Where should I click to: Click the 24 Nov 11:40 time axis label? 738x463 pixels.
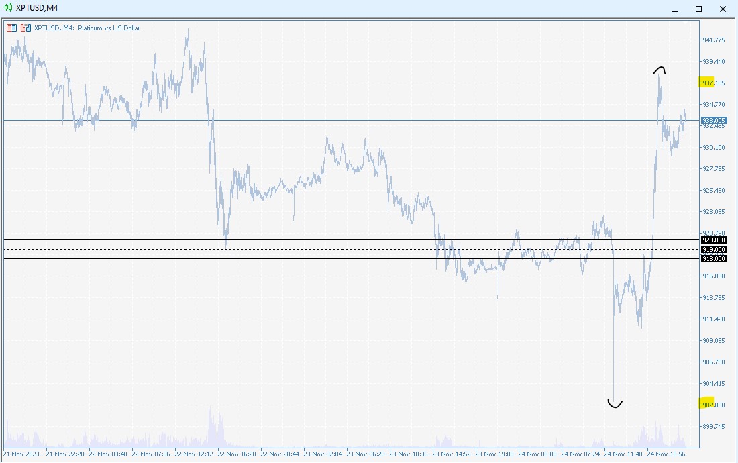[623, 454]
